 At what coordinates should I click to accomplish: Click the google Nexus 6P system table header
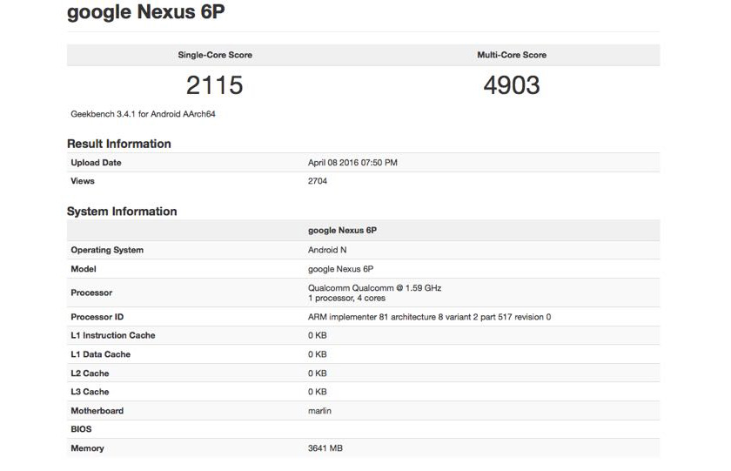coord(342,231)
